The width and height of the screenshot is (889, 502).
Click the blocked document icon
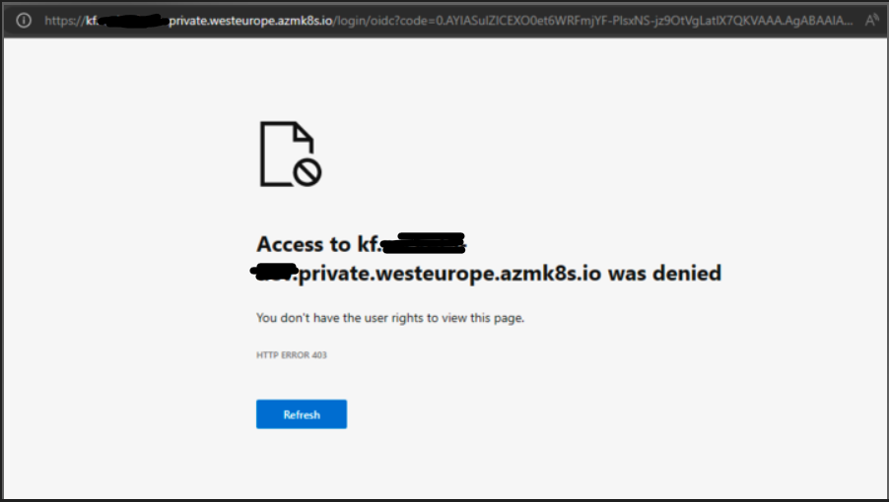coord(291,154)
